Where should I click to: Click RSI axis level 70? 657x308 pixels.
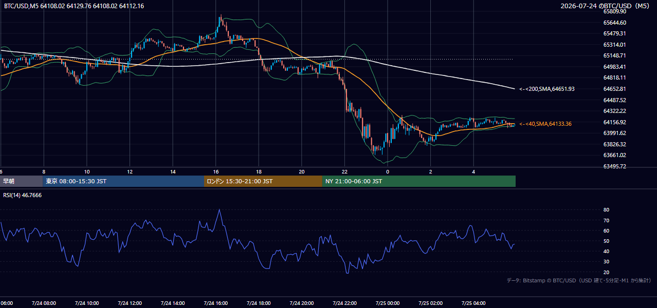tap(606, 220)
